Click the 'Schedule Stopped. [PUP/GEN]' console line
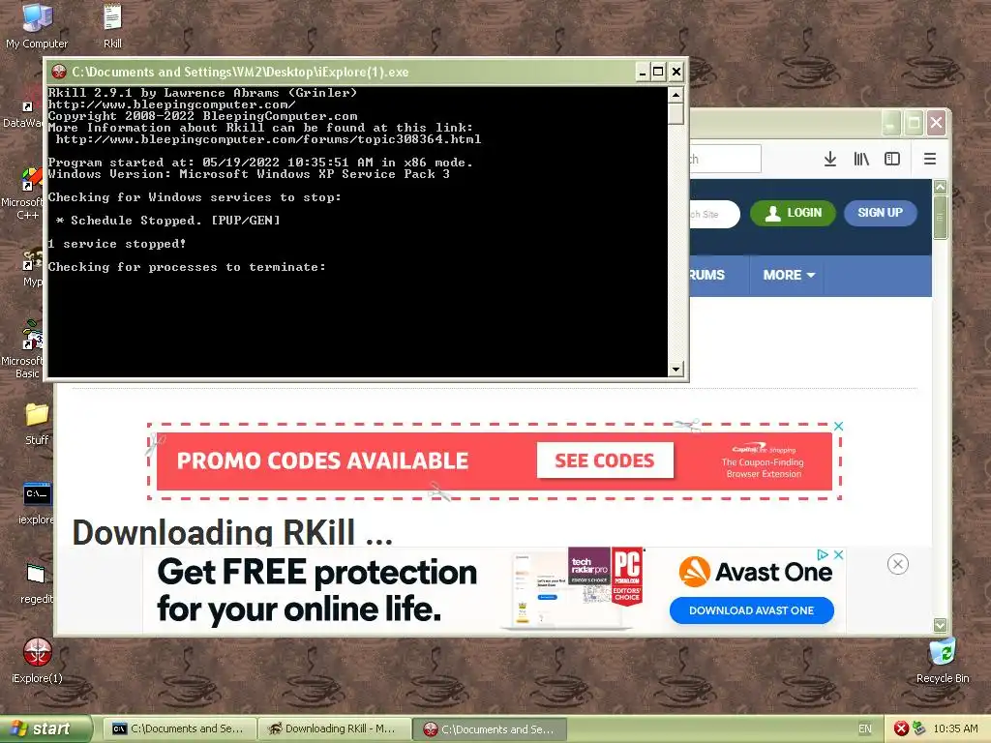Image resolution: width=991 pixels, height=743 pixels. click(x=167, y=221)
